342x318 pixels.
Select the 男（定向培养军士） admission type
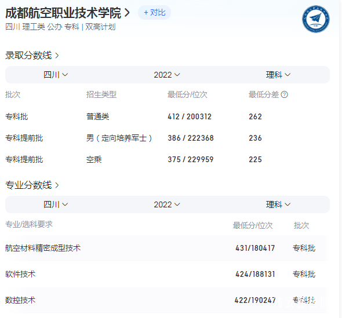click(x=119, y=138)
